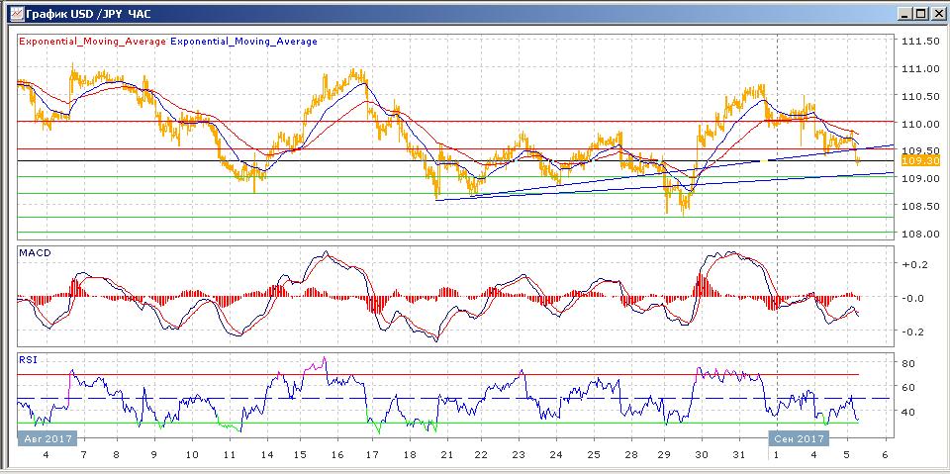Screen dimensions: 950x474
Task: Click date 6 at time axis end
Action: tap(885, 455)
